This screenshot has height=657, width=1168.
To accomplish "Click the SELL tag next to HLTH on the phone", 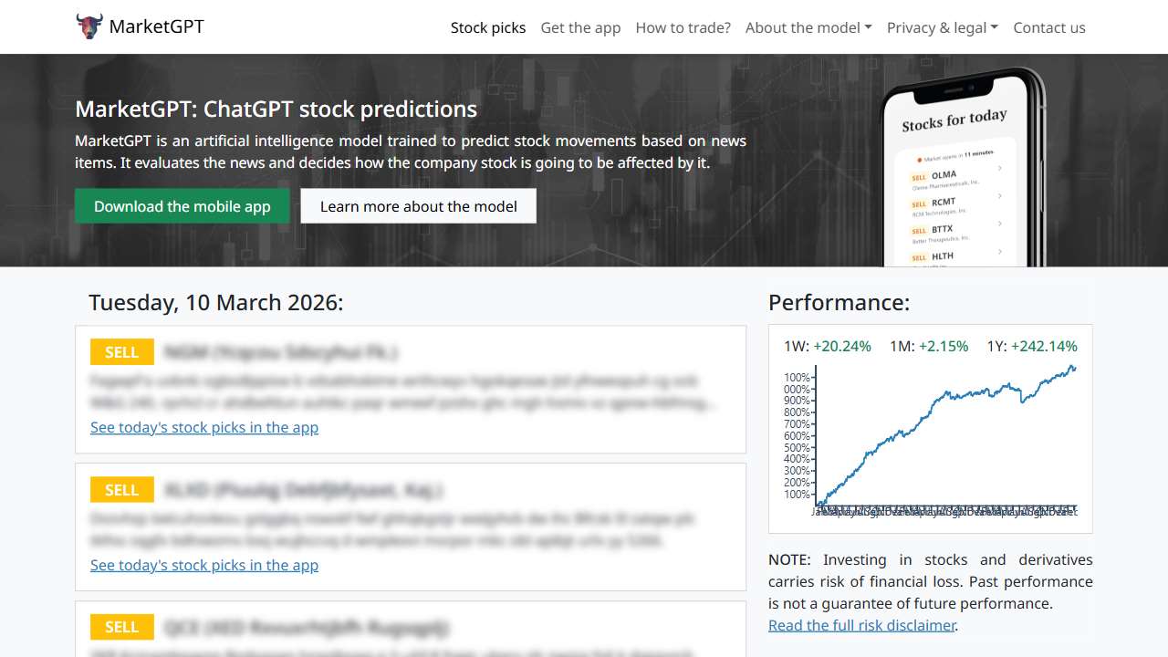I will pyautogui.click(x=919, y=257).
